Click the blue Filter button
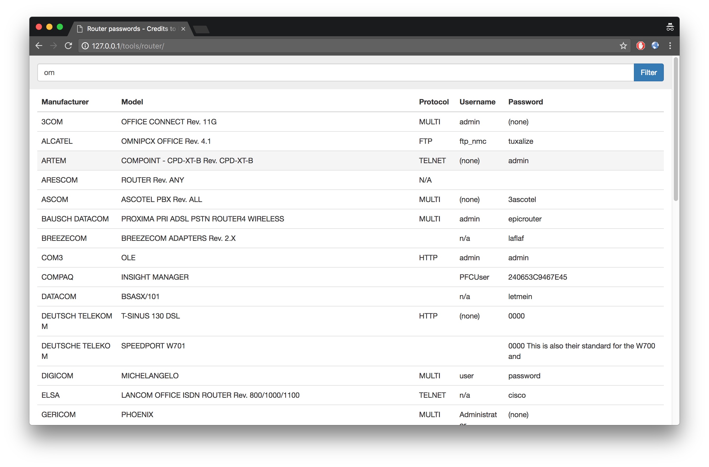 [649, 72]
